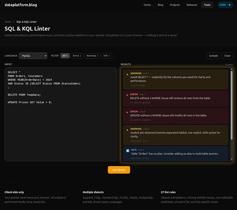This screenshot has height=210, width=237.
Task: Select the Tools nav item
Action: point(207,5)
